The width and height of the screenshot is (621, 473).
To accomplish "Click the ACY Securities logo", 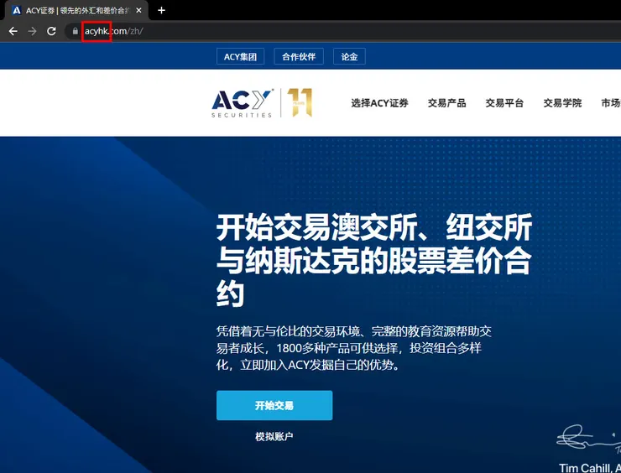I will pos(243,104).
